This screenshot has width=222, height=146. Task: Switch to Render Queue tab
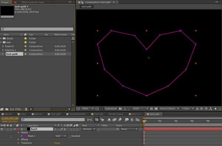(116, 114)
